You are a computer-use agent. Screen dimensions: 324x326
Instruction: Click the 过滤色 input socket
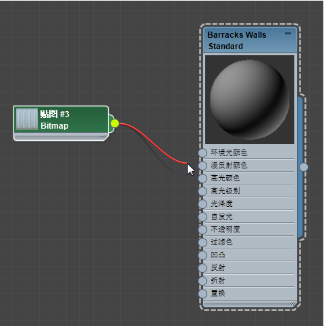pos(202,242)
